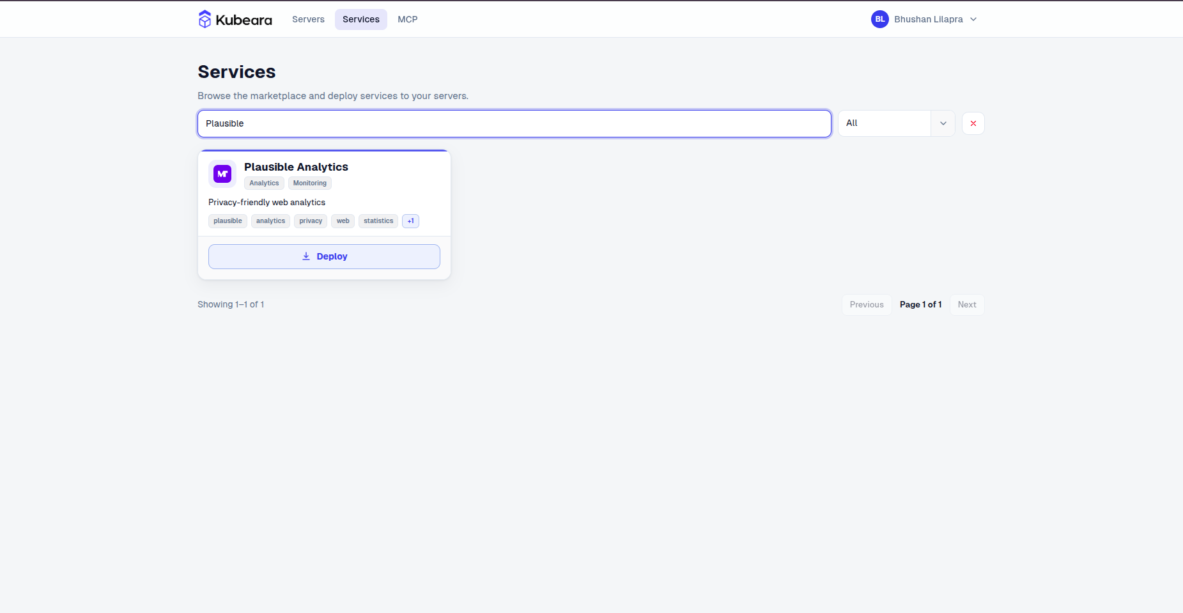
Task: Click the Next page button
Action: coord(967,305)
